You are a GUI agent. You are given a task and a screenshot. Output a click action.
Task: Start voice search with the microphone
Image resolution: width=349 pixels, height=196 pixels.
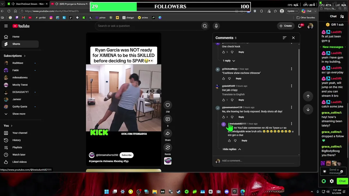pyautogui.click(x=216, y=26)
